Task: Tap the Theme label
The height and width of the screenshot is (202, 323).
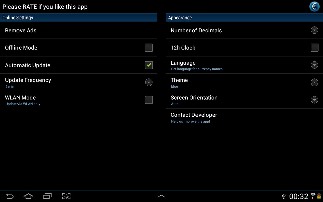Action: click(179, 80)
